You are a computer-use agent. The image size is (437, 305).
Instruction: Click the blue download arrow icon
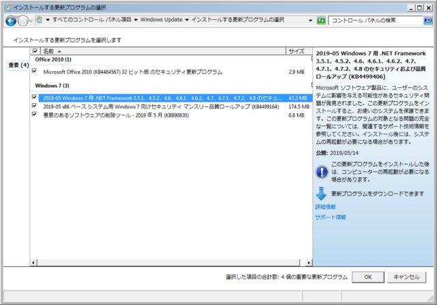321,194
